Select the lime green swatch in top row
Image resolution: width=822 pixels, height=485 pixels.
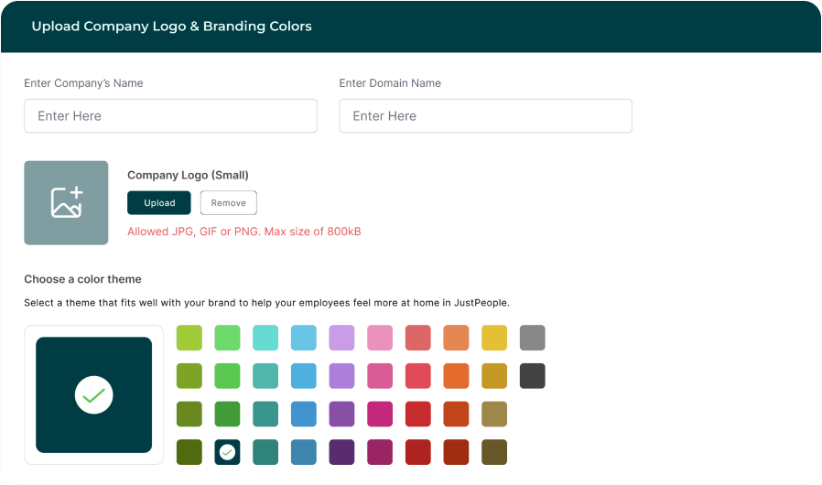pos(189,338)
